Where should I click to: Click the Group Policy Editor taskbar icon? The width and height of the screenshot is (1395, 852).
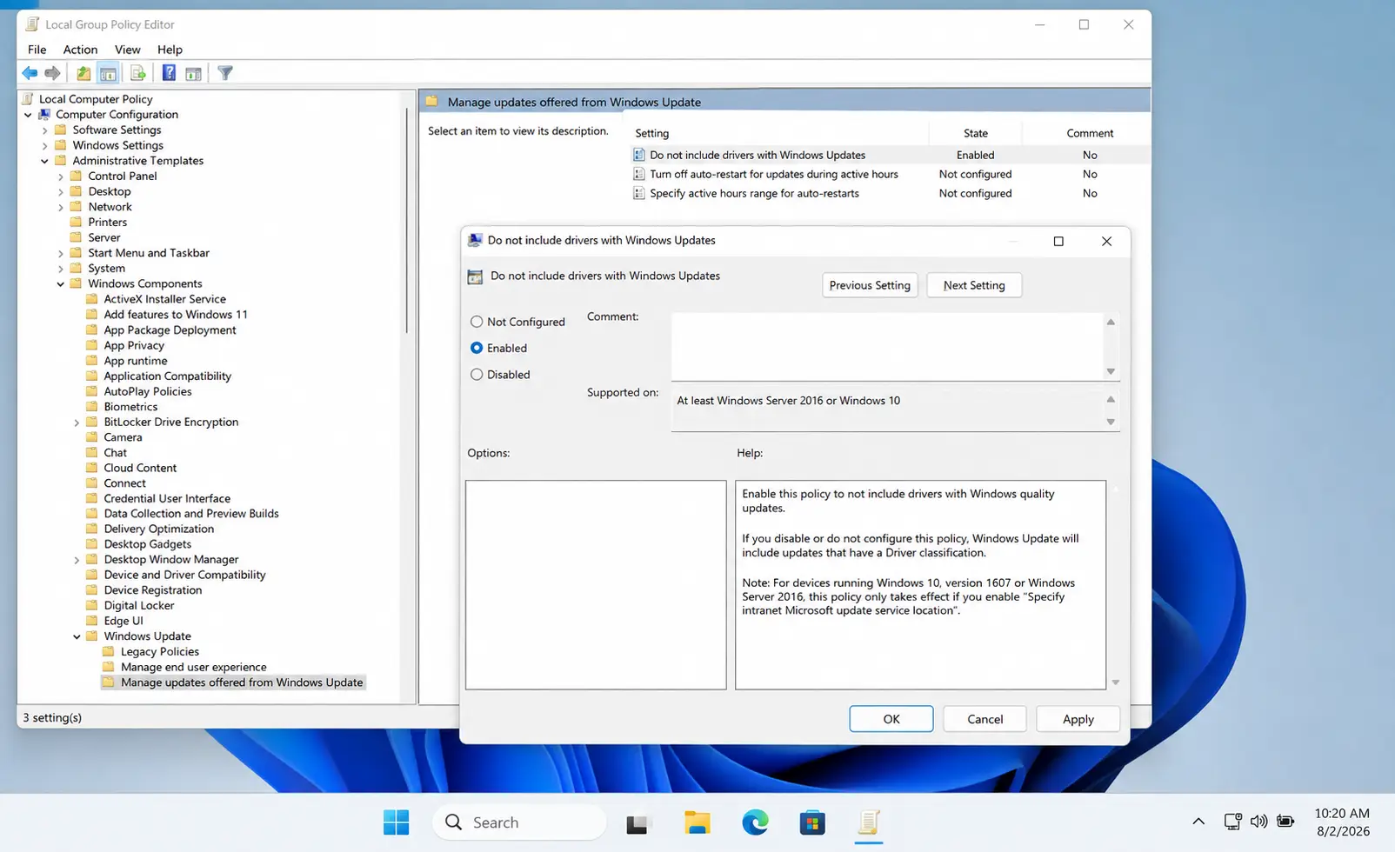point(869,822)
